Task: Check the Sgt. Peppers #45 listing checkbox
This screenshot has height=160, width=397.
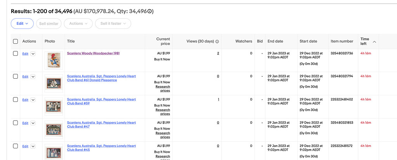Action: pyautogui.click(x=16, y=146)
